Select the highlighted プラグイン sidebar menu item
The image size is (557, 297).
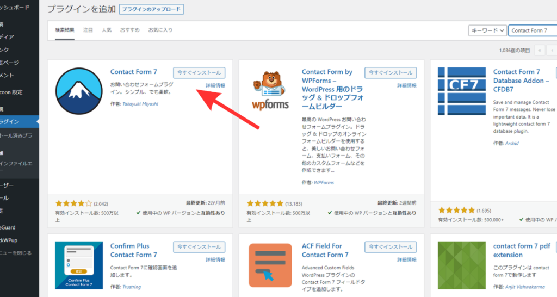[x=20, y=121]
